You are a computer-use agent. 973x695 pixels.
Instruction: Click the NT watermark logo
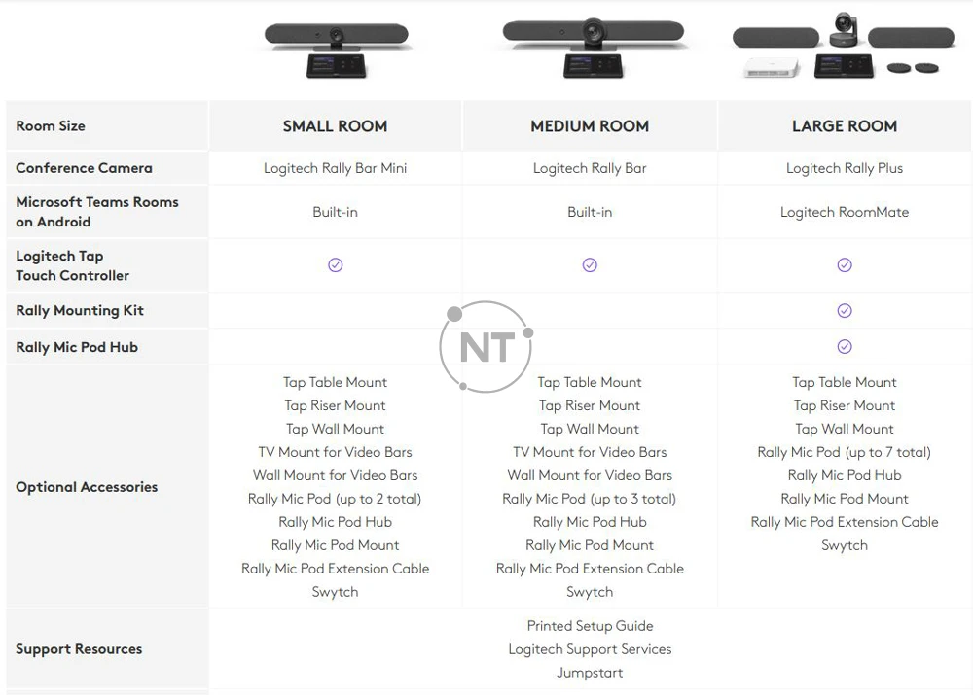coord(486,347)
